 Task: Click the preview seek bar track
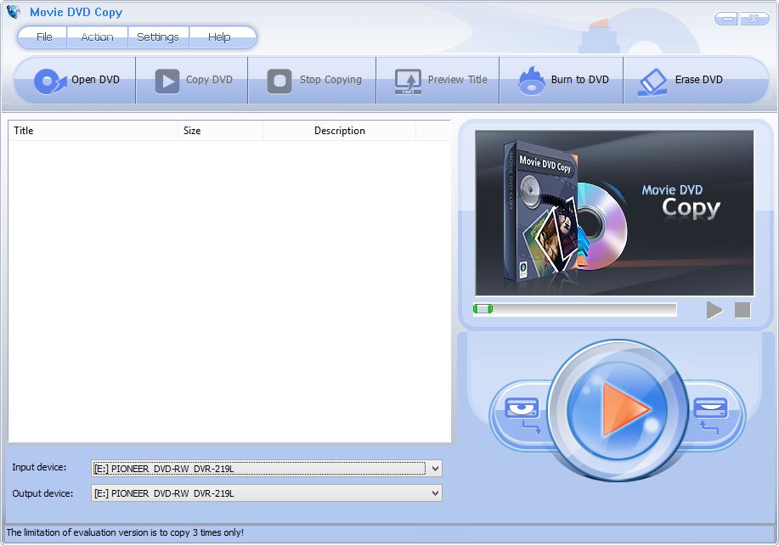[575, 309]
